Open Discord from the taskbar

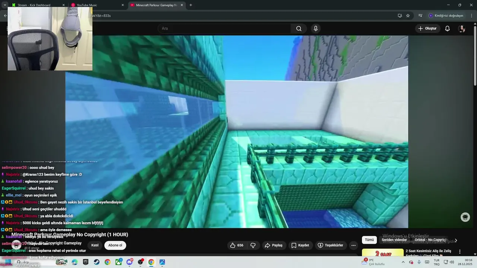tap(129, 262)
